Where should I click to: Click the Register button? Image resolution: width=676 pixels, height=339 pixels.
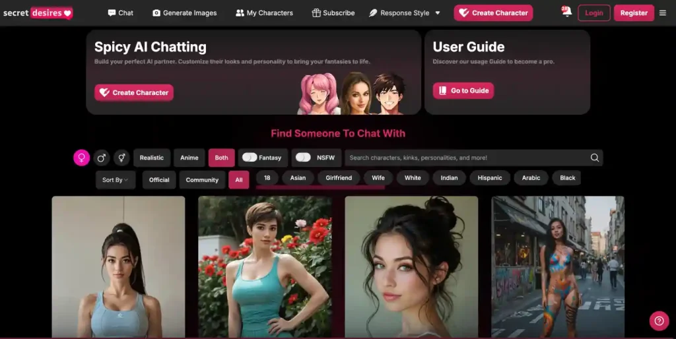[x=633, y=13]
